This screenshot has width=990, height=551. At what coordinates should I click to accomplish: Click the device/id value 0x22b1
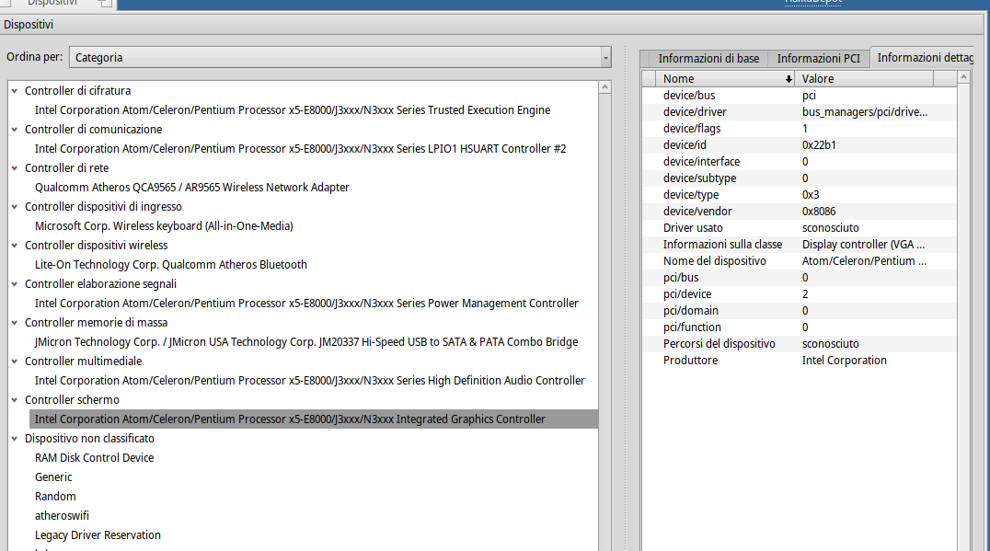(x=819, y=145)
